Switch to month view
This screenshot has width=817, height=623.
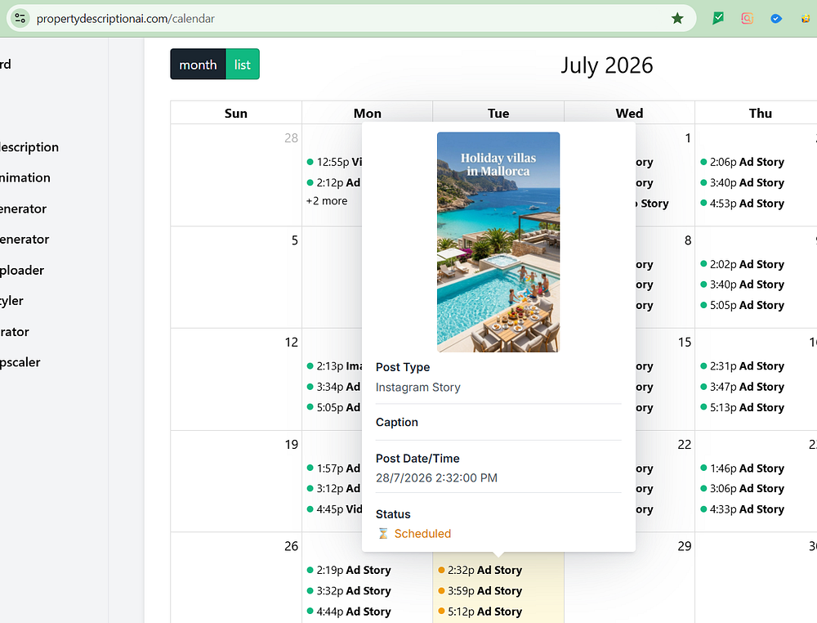click(198, 64)
